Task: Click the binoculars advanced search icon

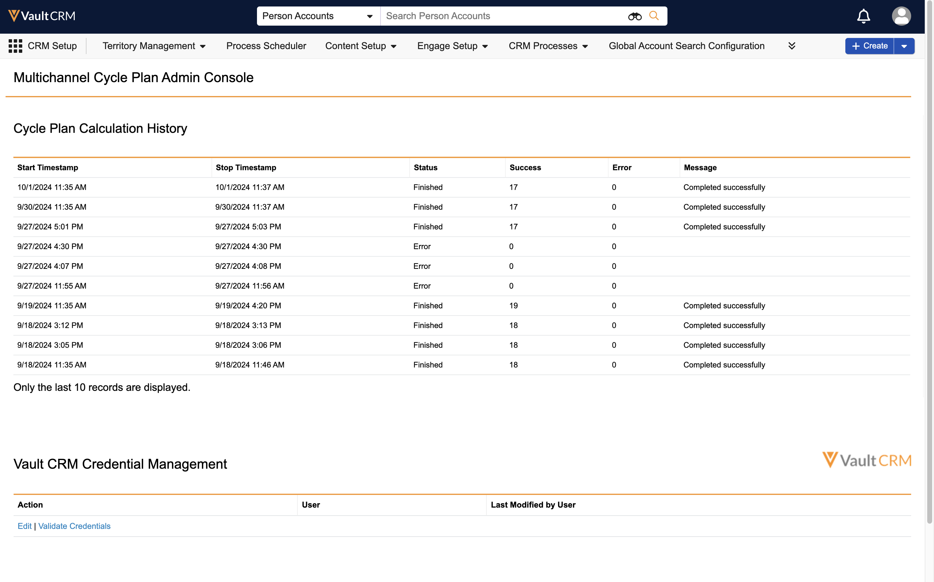Action: pos(634,16)
